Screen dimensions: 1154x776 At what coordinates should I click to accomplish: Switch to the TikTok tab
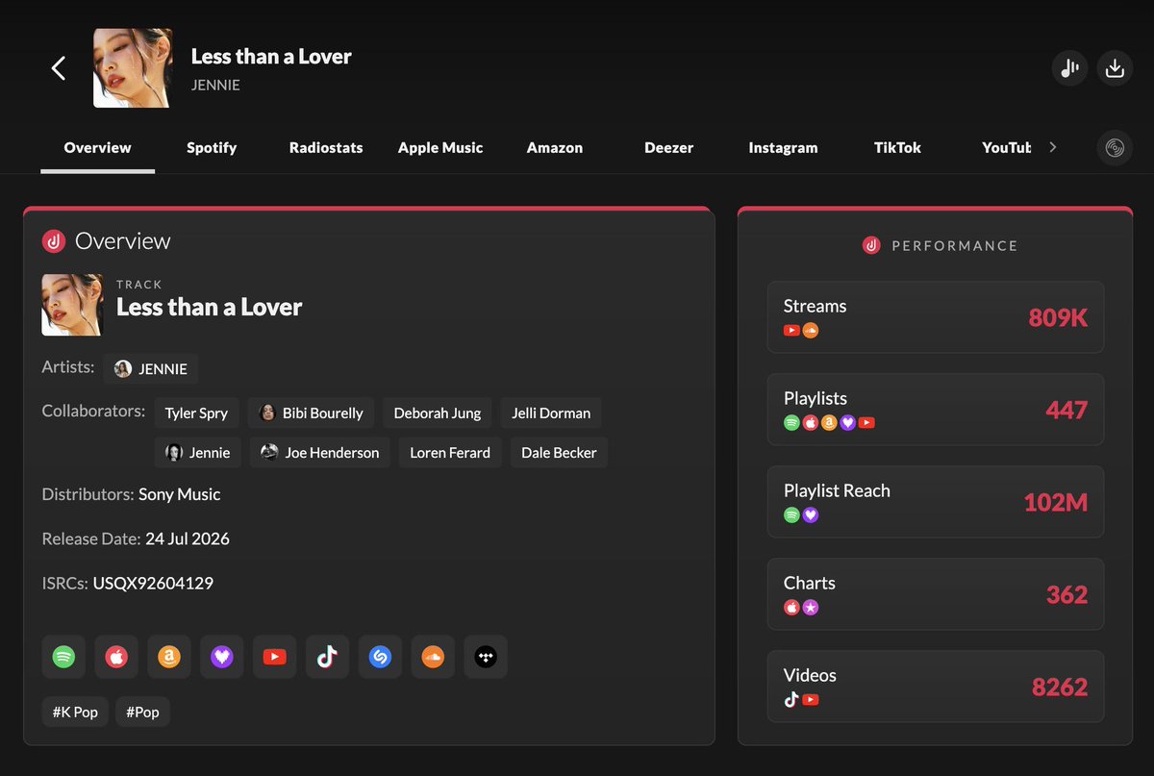pyautogui.click(x=897, y=147)
